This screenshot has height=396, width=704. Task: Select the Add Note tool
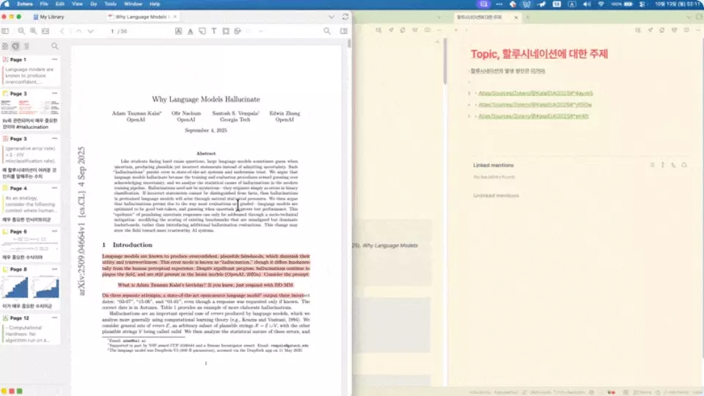[202, 31]
